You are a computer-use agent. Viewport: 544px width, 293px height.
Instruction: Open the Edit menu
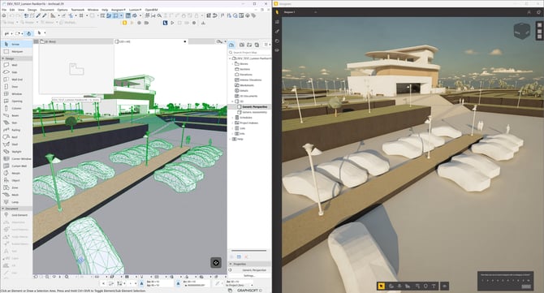12,10
